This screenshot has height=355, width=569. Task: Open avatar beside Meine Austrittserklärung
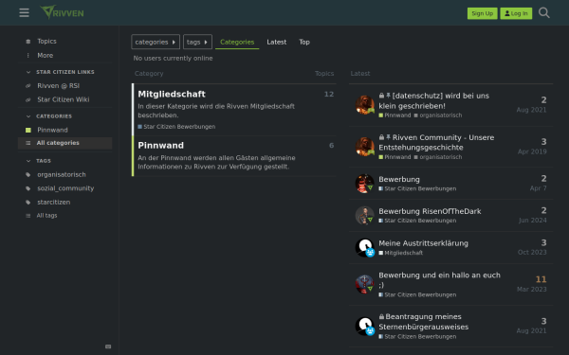(x=365, y=247)
